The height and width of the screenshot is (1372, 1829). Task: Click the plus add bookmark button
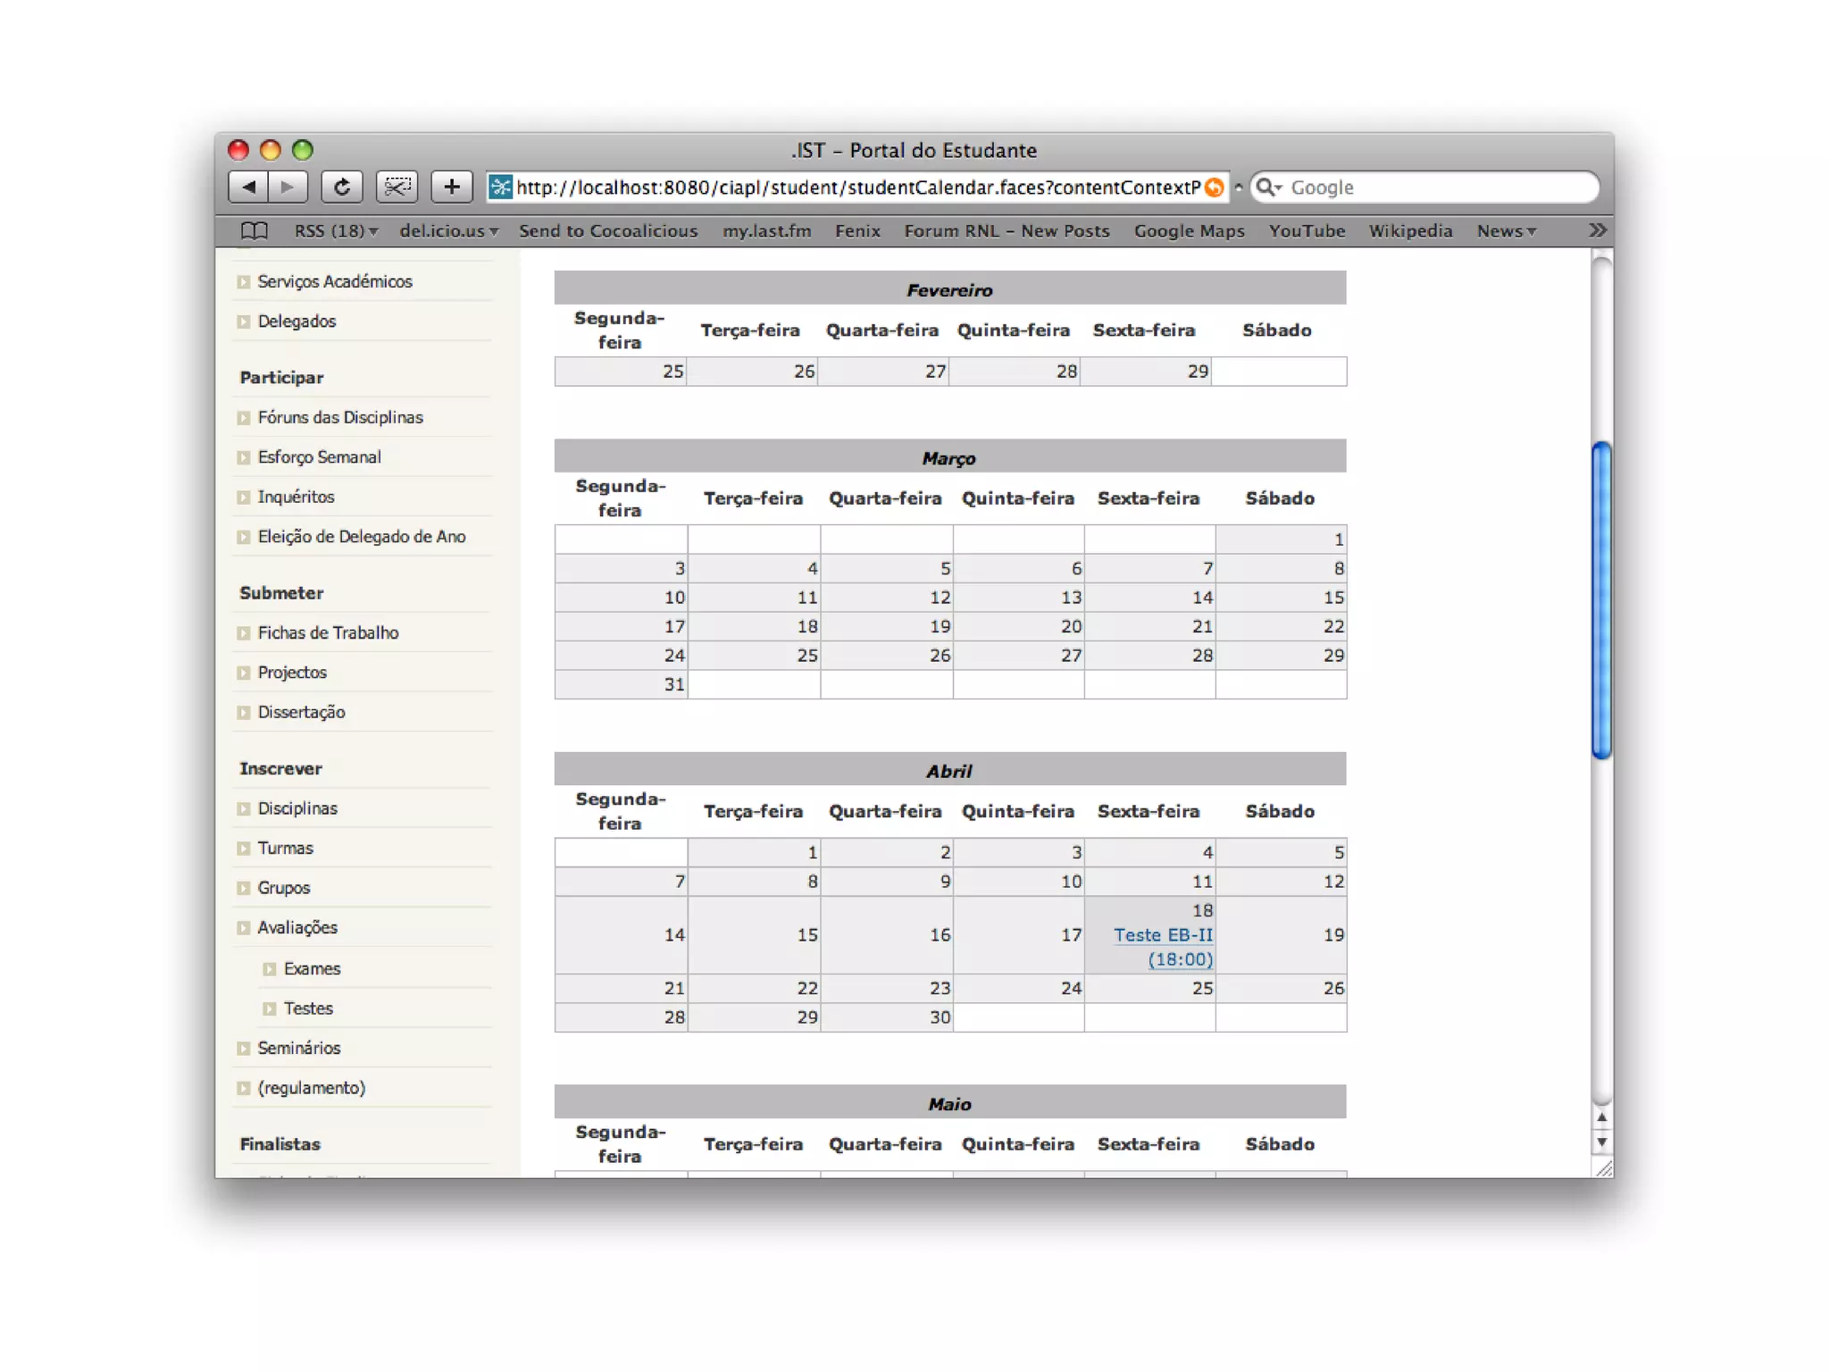[452, 187]
